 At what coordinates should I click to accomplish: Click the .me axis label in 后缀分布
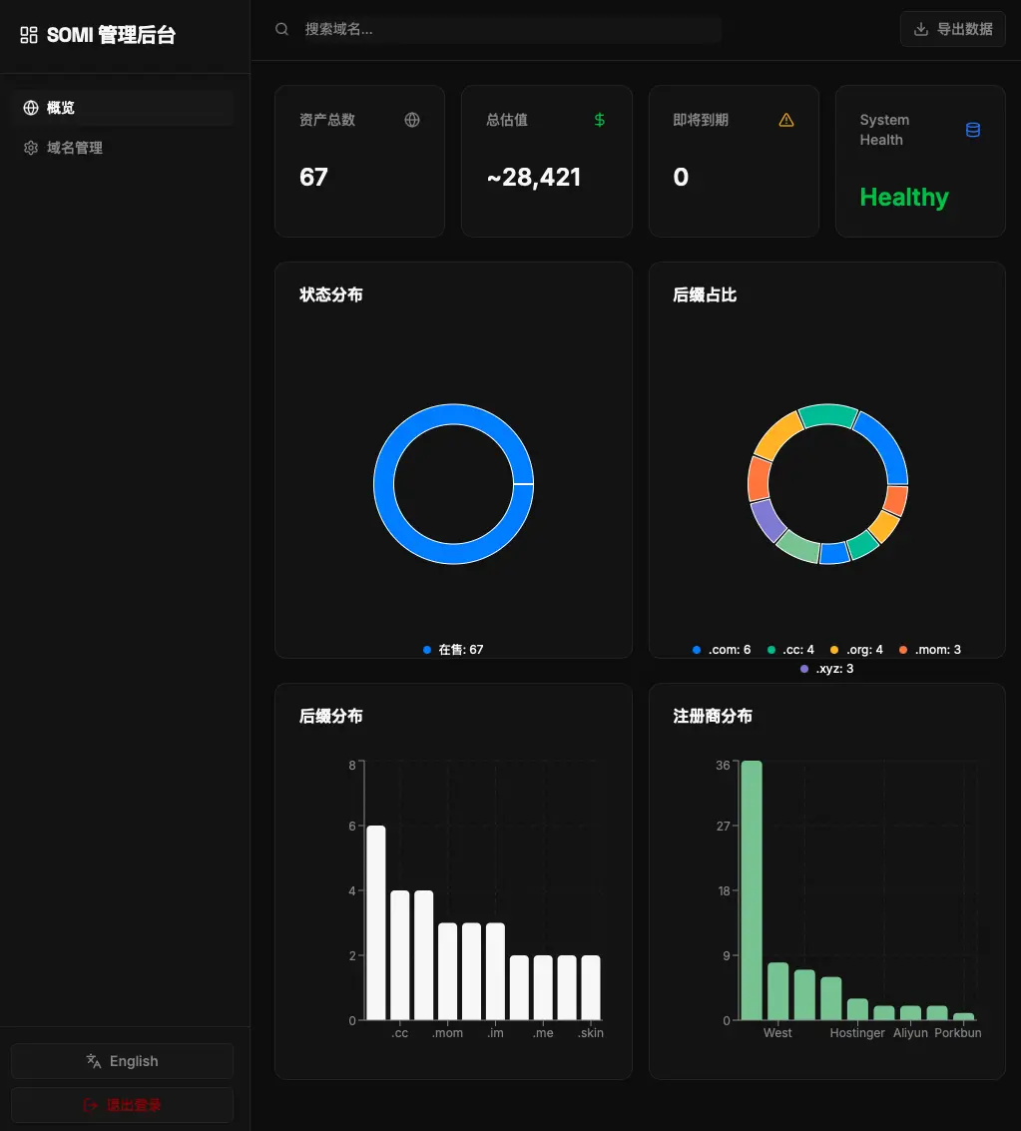(x=543, y=1033)
